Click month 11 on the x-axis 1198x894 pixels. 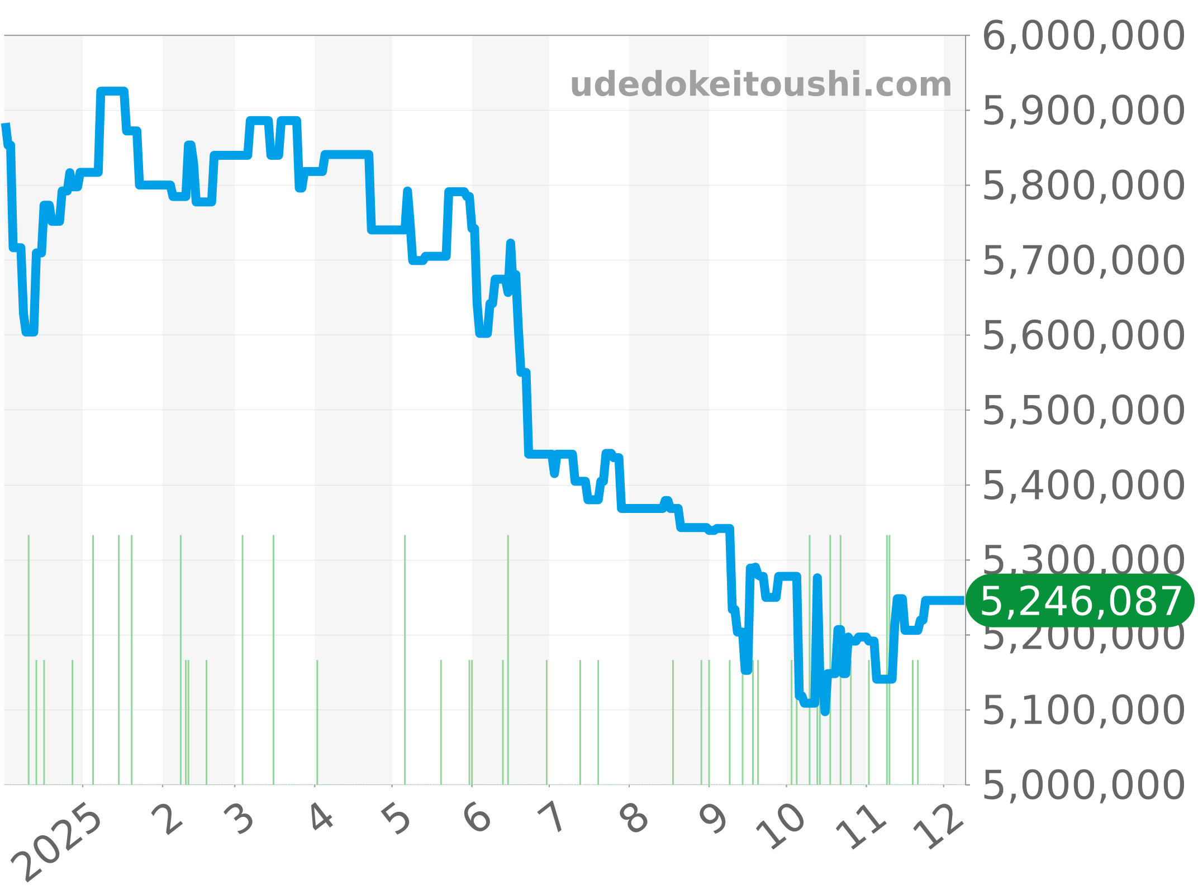point(861,827)
